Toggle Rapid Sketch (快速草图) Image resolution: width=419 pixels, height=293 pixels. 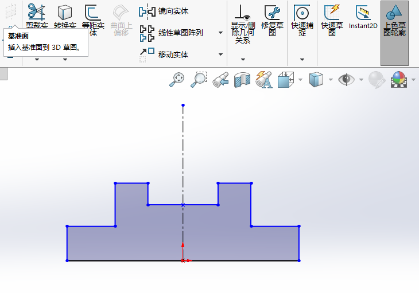[x=332, y=20]
